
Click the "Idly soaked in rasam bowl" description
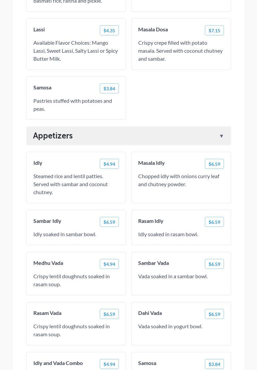(x=168, y=234)
